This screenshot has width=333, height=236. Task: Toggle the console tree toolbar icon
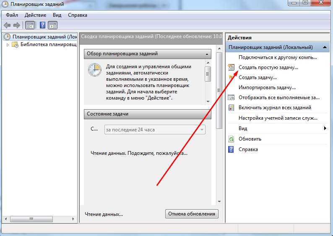(x=29, y=26)
